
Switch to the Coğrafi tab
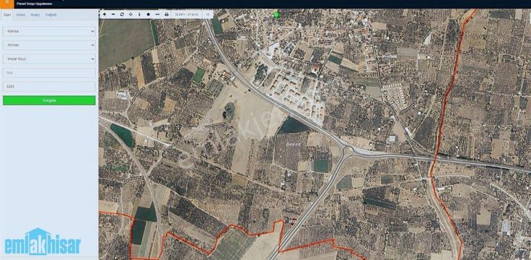[x=51, y=15]
